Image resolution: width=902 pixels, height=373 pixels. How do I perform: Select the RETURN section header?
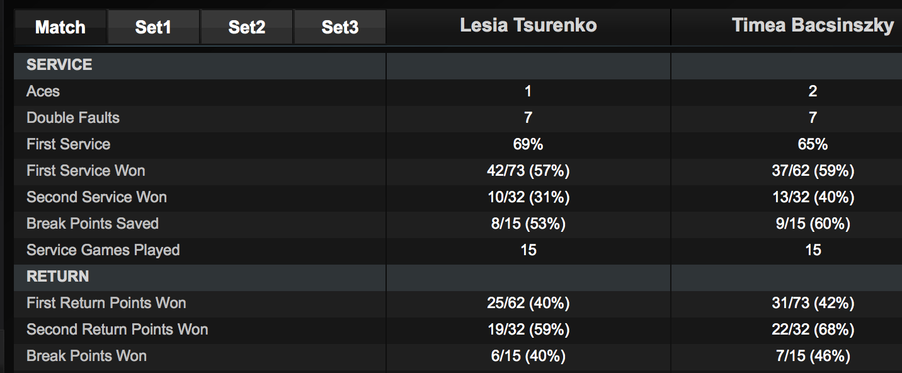click(57, 277)
